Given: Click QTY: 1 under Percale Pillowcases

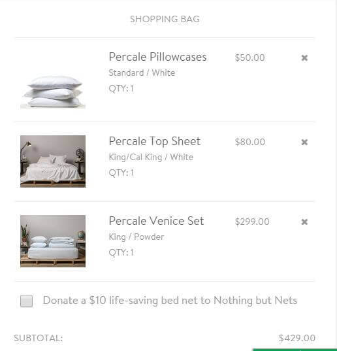Looking at the screenshot, I should [121, 89].
